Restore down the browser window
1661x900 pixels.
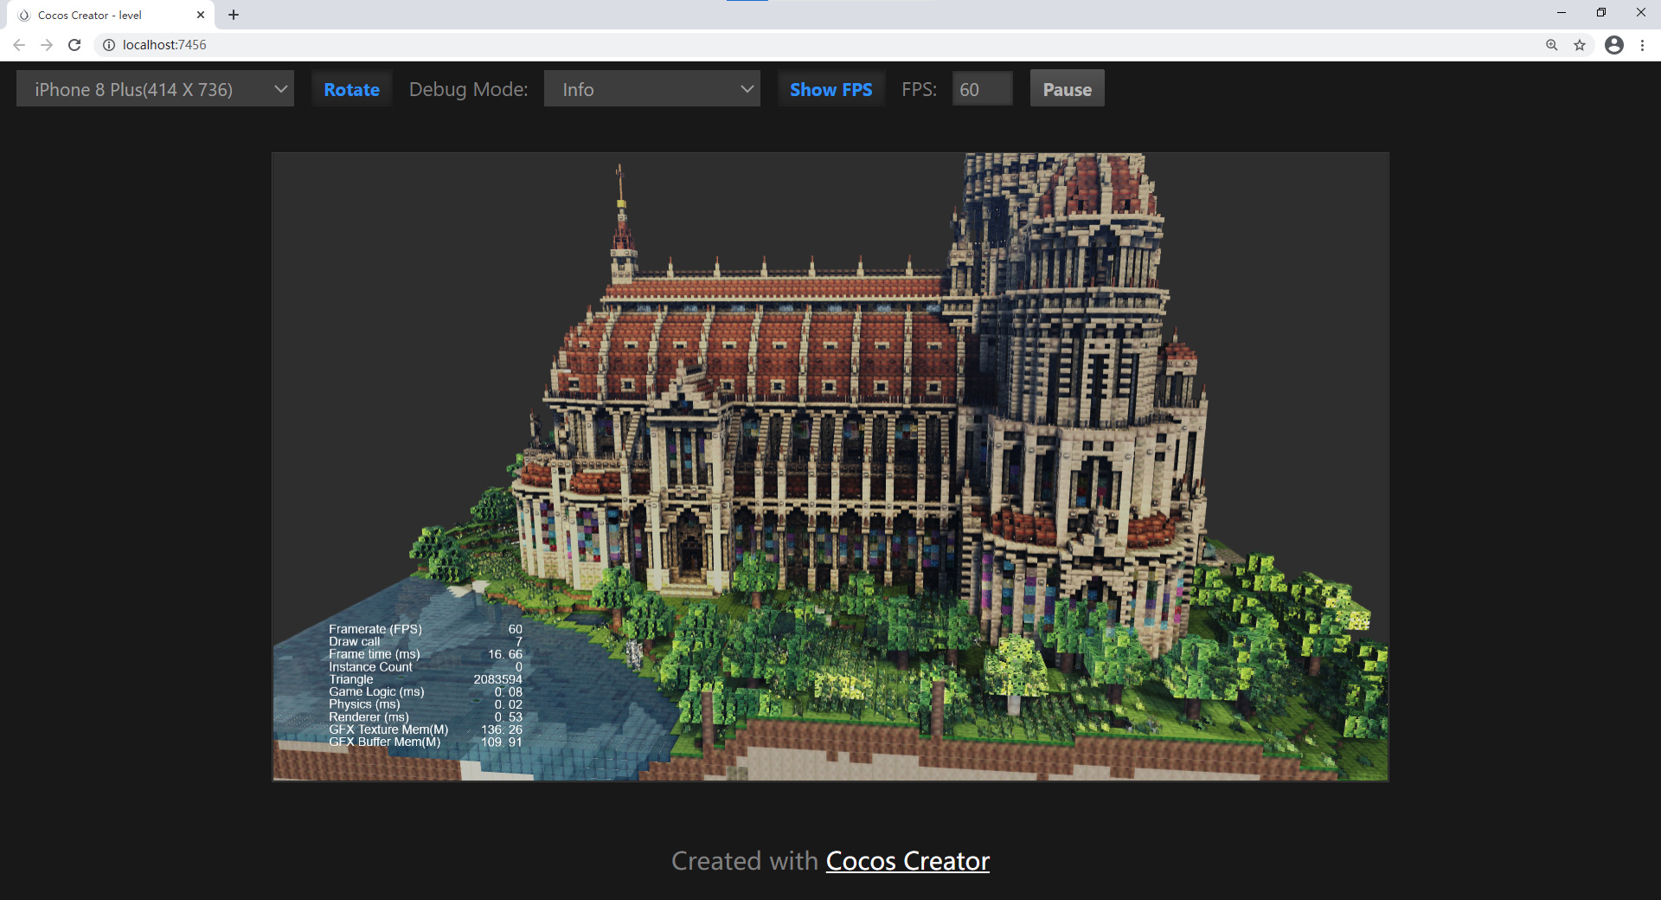1601,13
